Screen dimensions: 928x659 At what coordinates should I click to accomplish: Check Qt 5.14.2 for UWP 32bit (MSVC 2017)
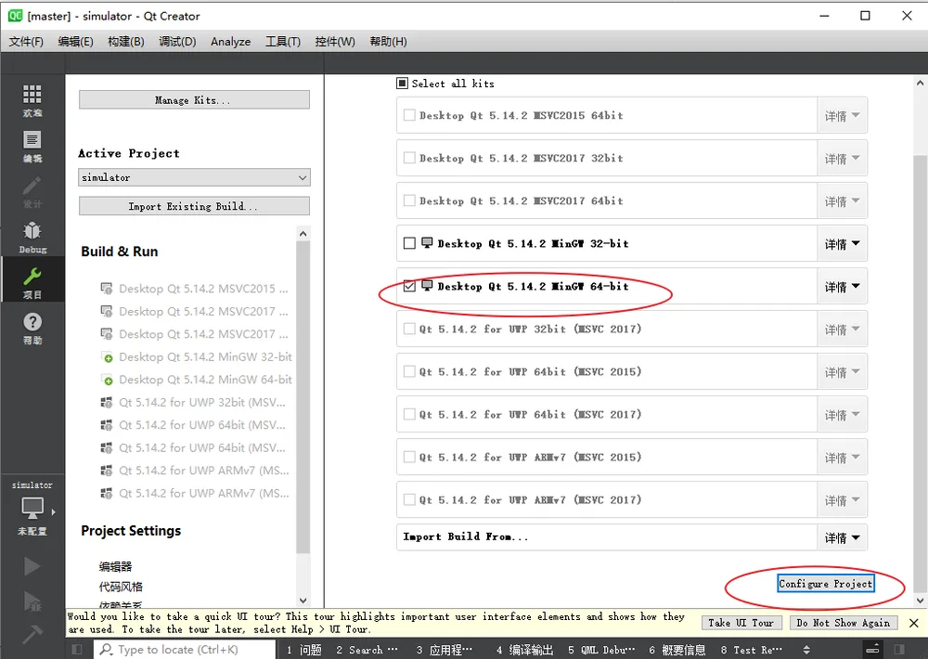point(409,329)
